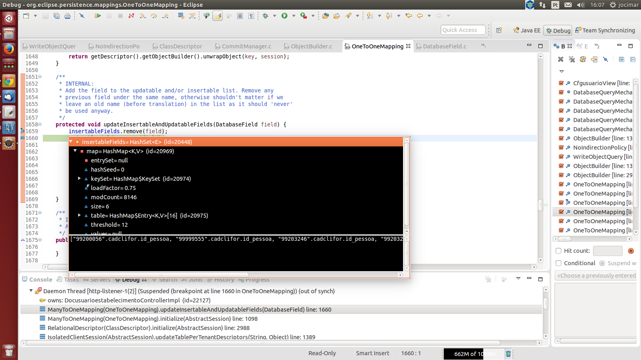The height and width of the screenshot is (360, 641).
Task: Open the Breakpoints view menu triangle
Action: [561, 71]
